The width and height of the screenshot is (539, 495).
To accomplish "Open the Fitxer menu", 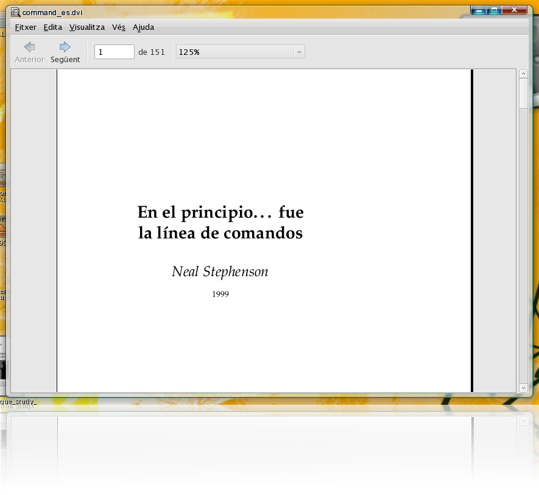I will (x=26, y=27).
